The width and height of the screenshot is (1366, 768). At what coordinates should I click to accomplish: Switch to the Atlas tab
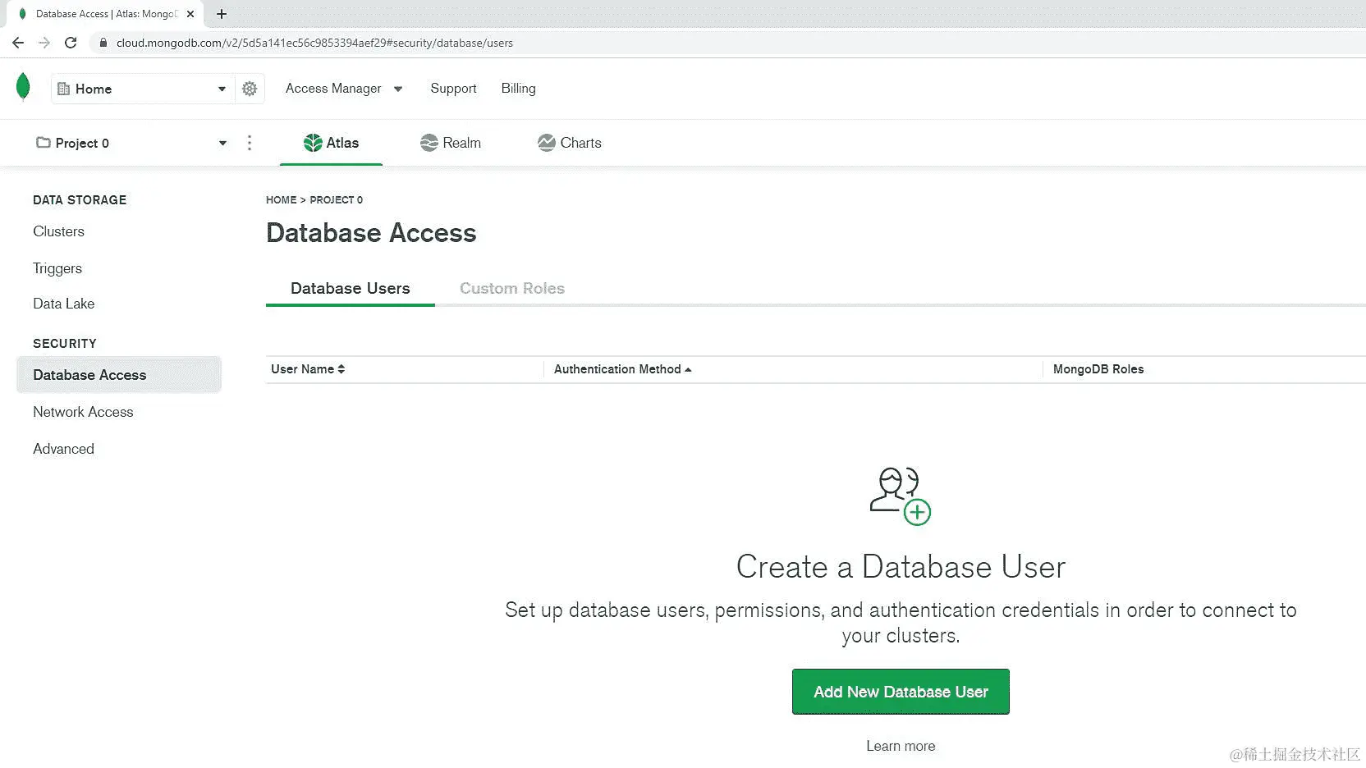point(331,143)
